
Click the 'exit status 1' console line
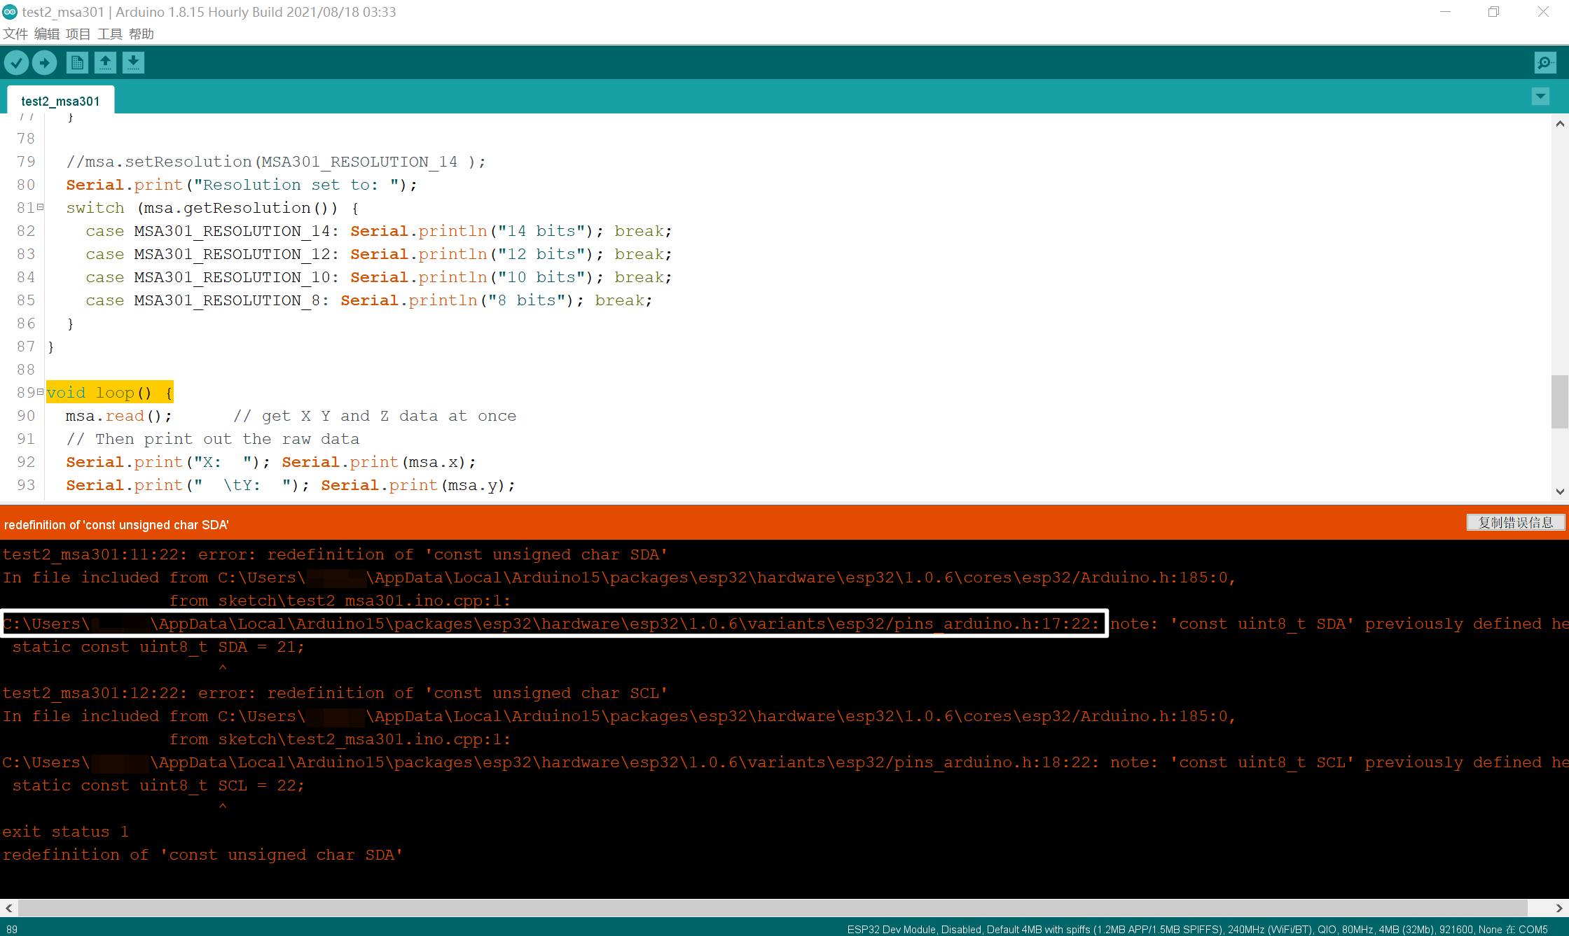coord(66,832)
